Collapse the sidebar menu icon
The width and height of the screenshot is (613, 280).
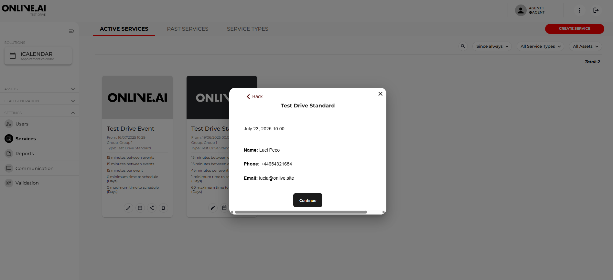71,31
